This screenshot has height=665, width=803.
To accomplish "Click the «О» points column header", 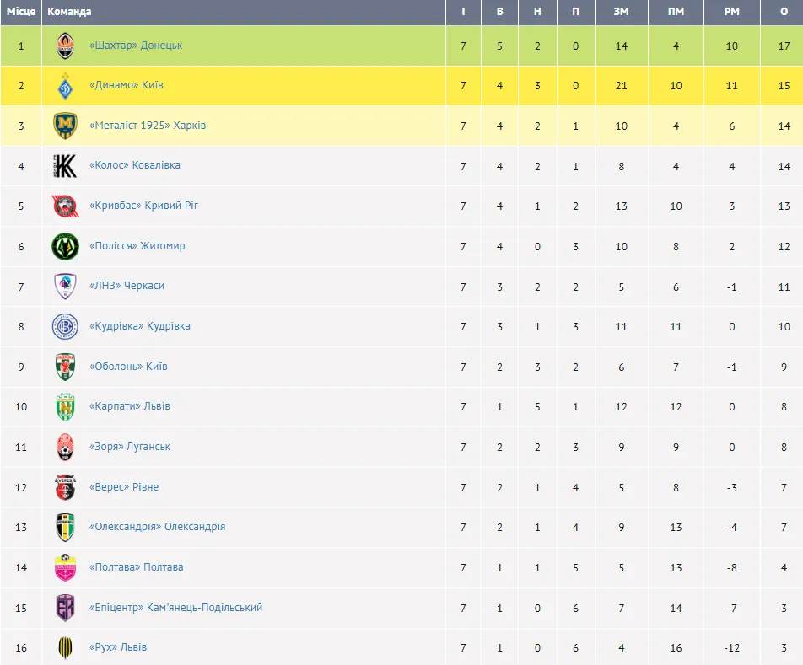I will click(784, 12).
